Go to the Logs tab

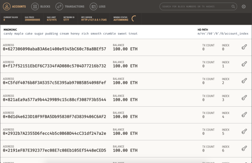pyautogui.click(x=97, y=6)
